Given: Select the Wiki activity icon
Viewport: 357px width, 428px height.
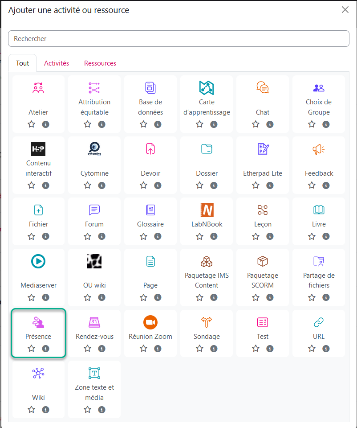Looking at the screenshot, I should click(38, 373).
